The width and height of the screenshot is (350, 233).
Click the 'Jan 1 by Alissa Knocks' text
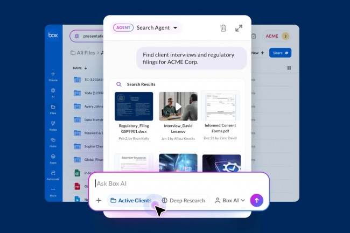click(178, 138)
